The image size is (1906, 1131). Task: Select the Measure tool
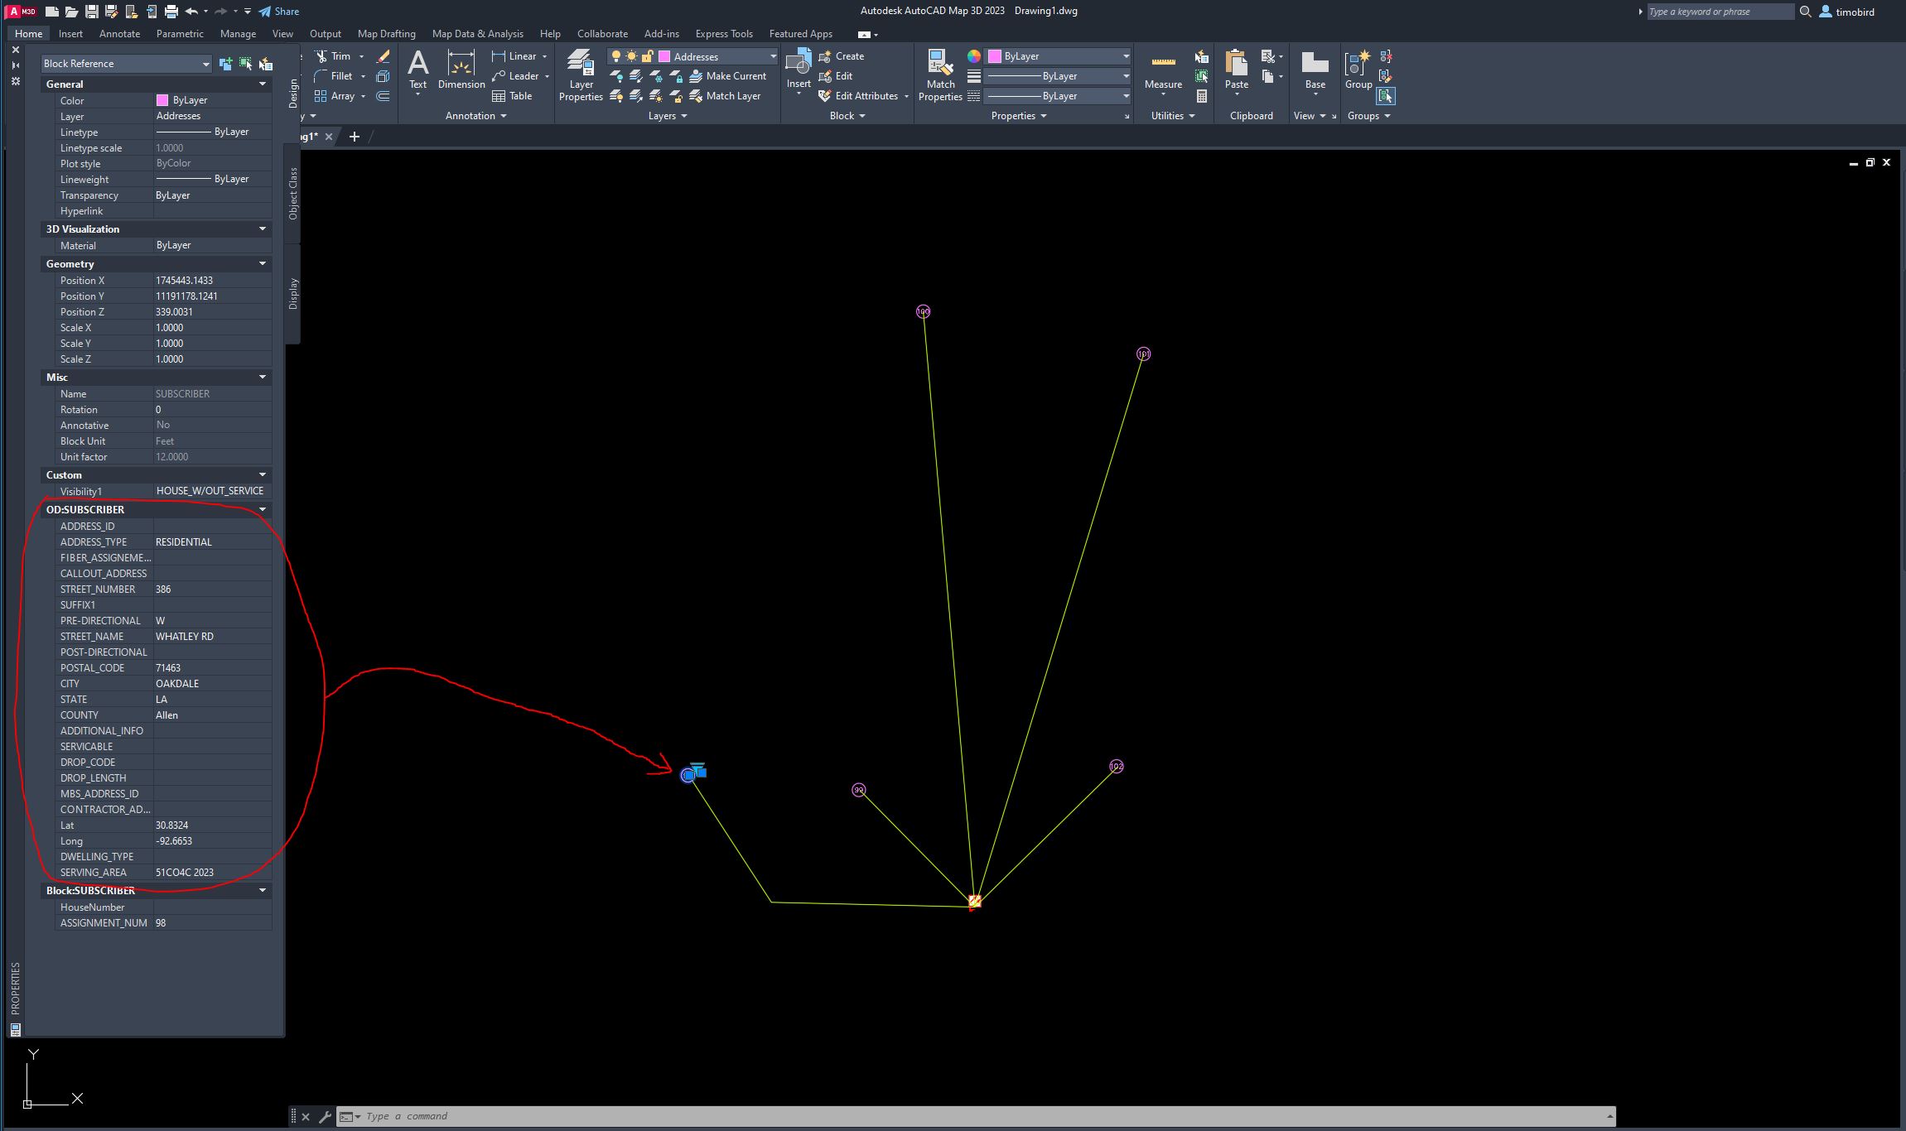pyautogui.click(x=1163, y=70)
